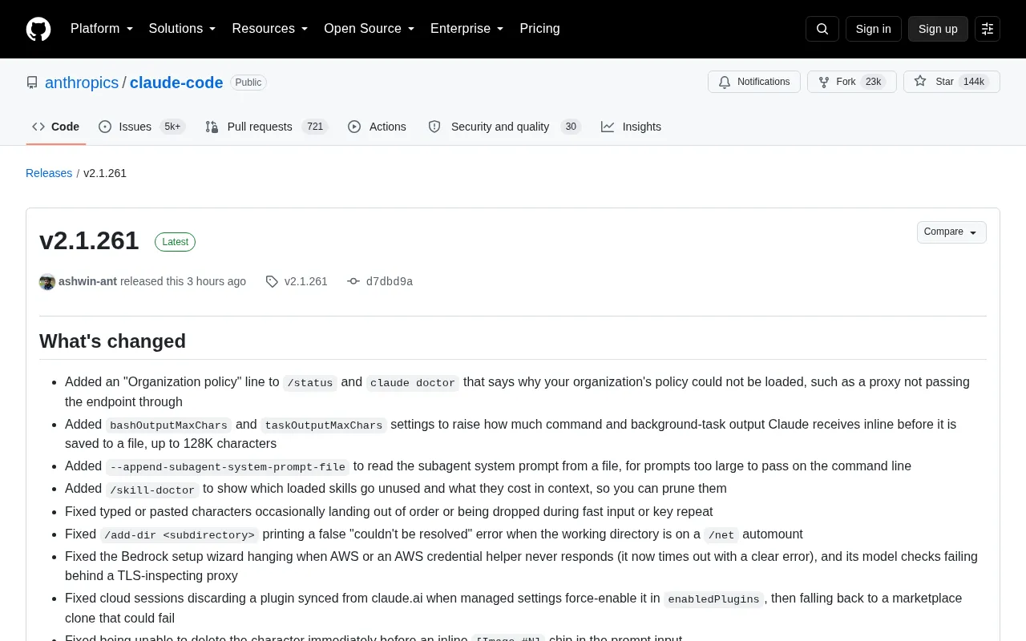Expand the Open Source menu
The image size is (1026, 641).
pos(370,29)
